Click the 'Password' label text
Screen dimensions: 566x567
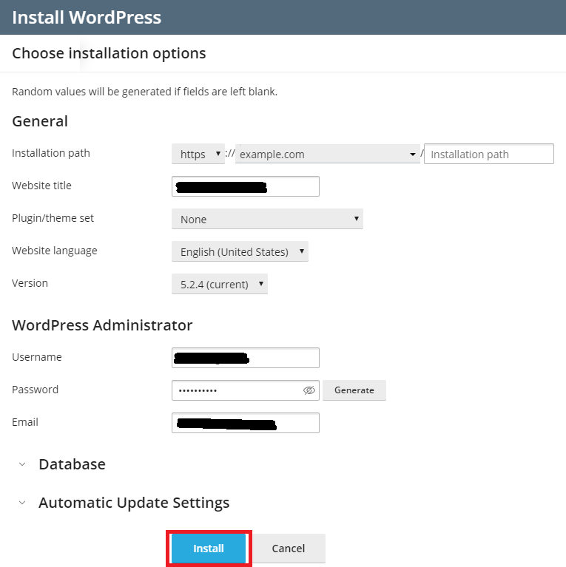click(x=35, y=390)
